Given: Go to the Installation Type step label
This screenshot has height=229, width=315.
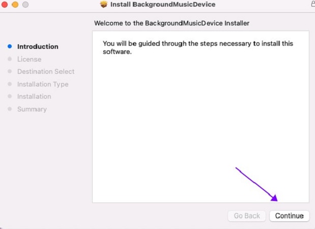Looking at the screenshot, I should (x=43, y=84).
